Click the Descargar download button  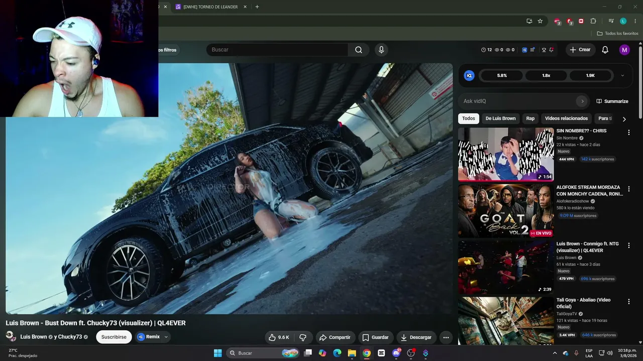click(x=416, y=337)
